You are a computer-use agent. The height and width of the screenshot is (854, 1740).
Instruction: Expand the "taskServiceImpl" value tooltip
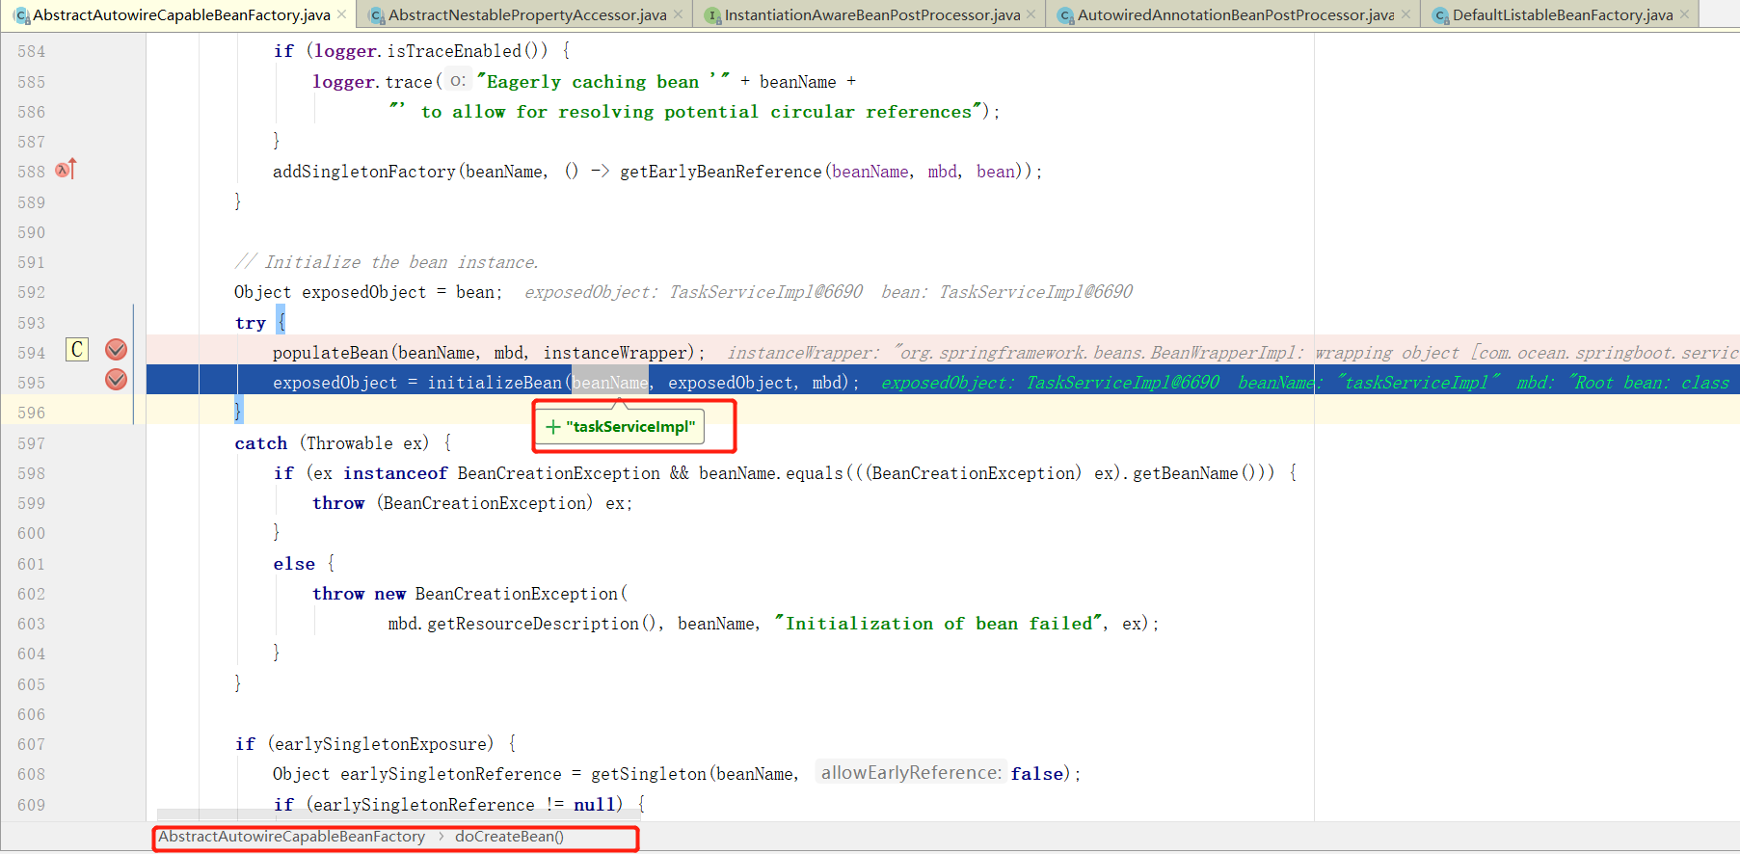click(553, 427)
